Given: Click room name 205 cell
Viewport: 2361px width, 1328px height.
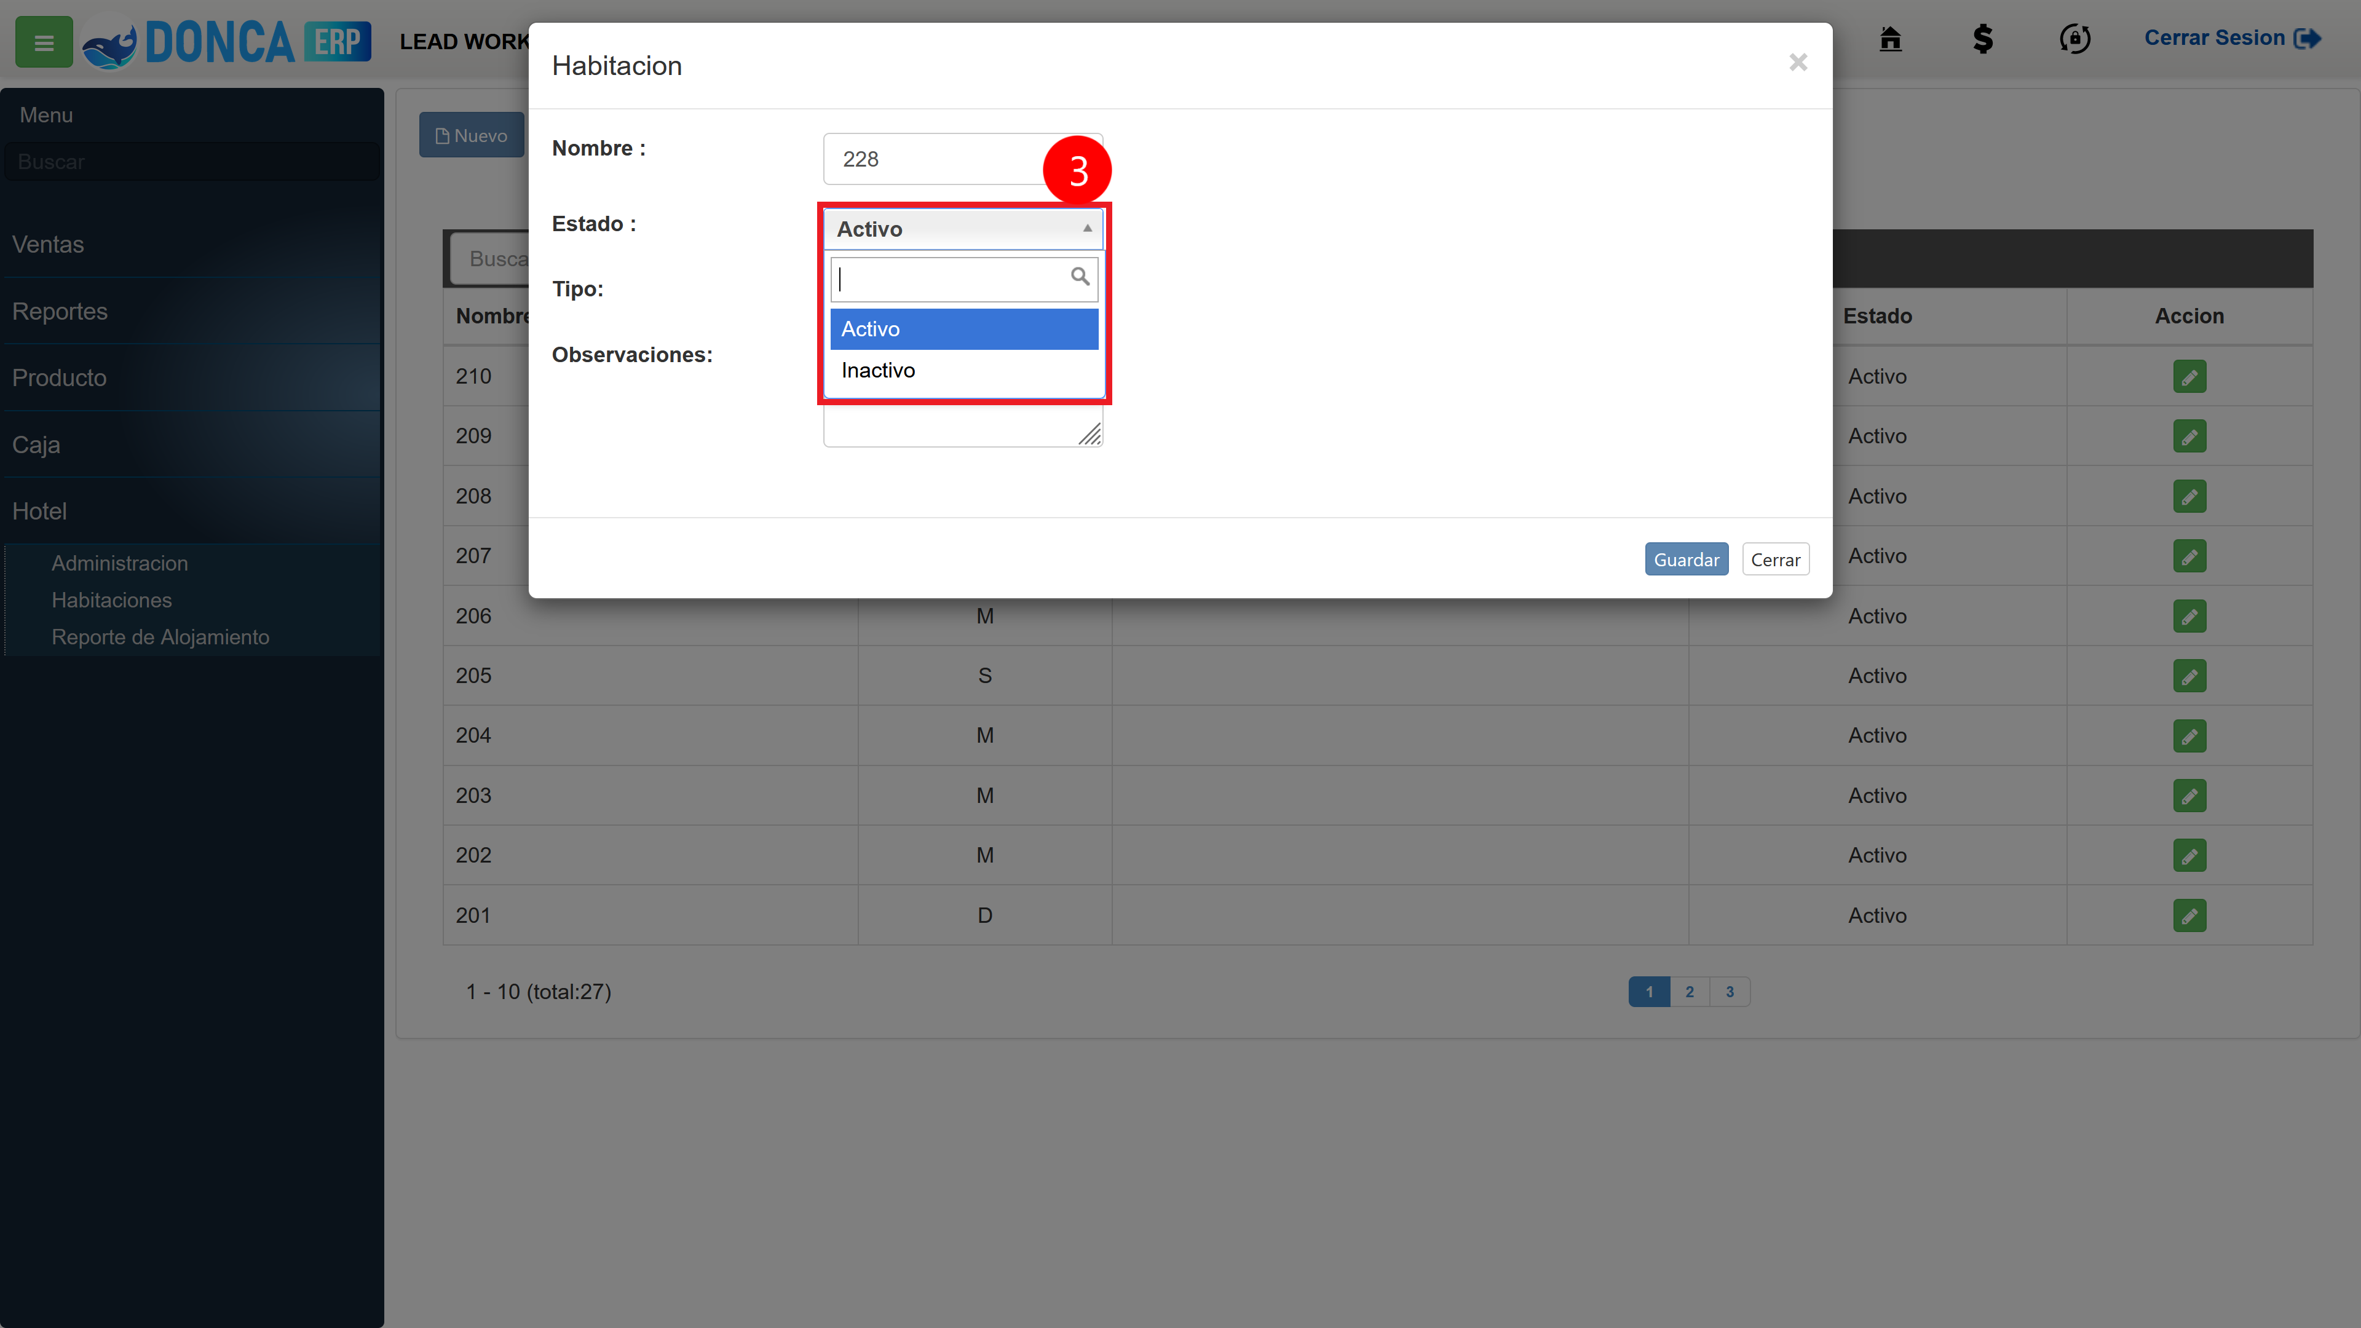Looking at the screenshot, I should click(651, 676).
